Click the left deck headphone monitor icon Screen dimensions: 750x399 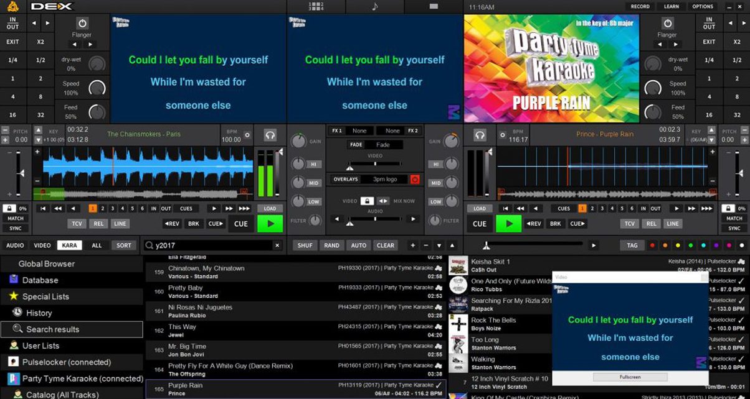[x=270, y=135]
